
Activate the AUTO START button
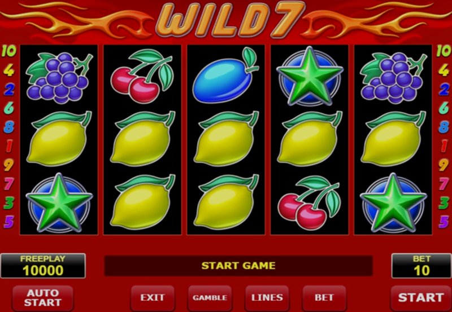tap(43, 297)
